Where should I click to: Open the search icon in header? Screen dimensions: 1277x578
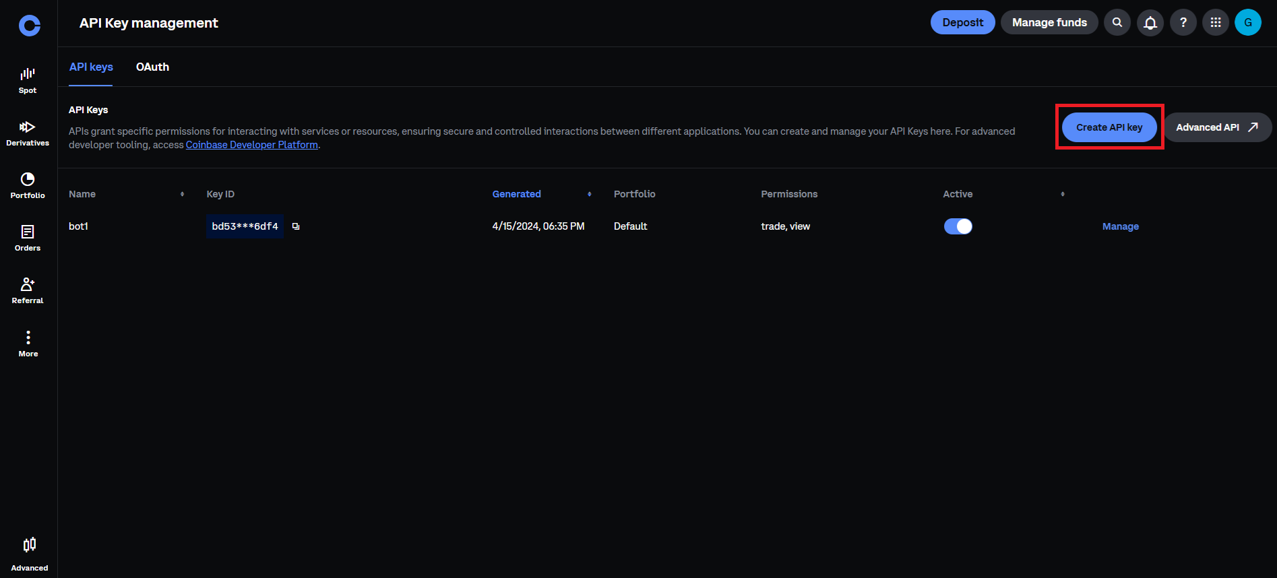1117,22
